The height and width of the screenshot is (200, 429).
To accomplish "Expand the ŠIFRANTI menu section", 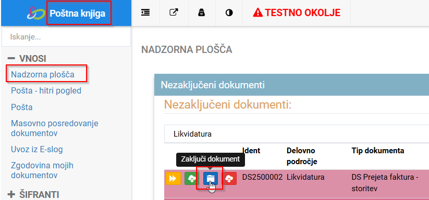I will pyautogui.click(x=33, y=195).
